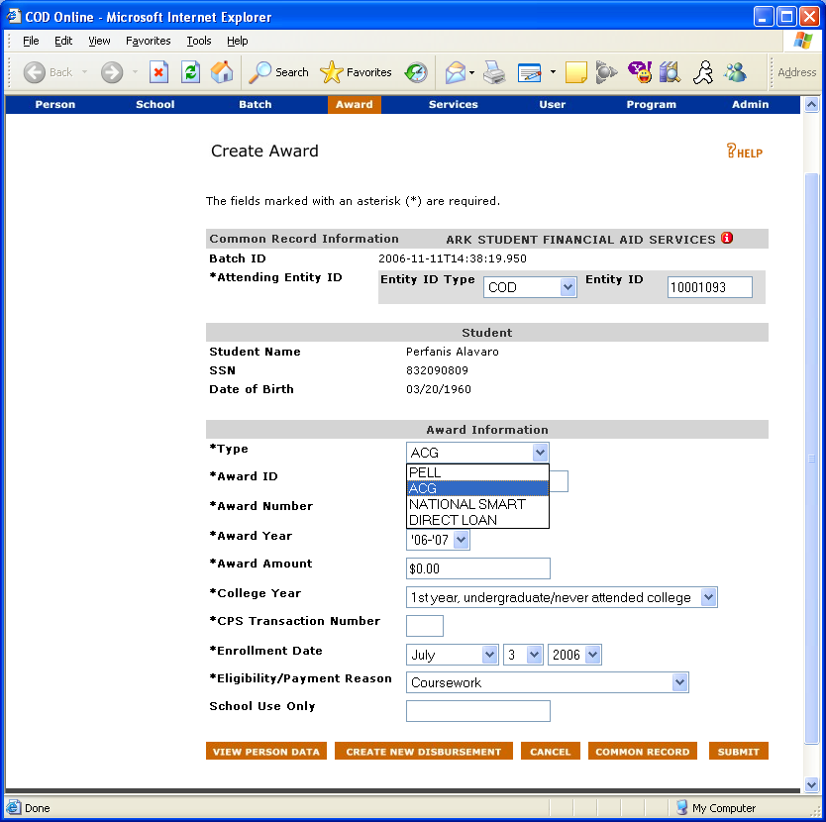
Task: Open the File menu
Action: tap(31, 41)
